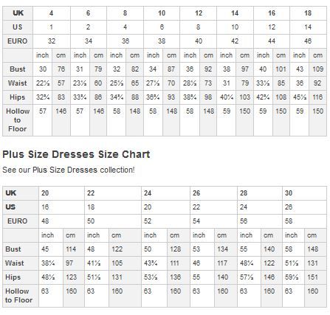This screenshot has height=315, width=330.
Task: Click the hips value 116 cm cell
Action: [317, 97]
